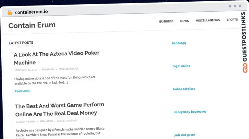Go to the News menu section
Image resolution: width=249 pixels, height=139 pixels.
coord(184,21)
